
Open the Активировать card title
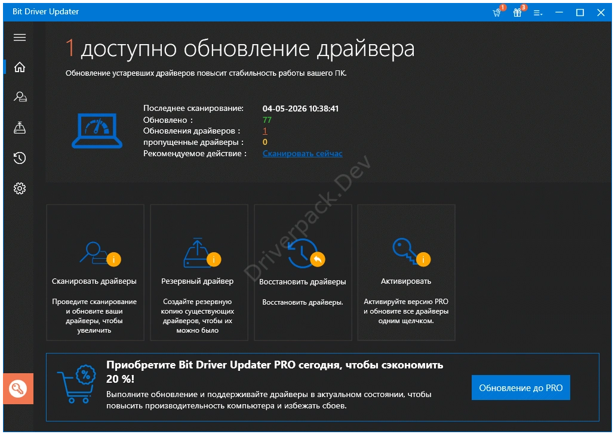point(406,281)
